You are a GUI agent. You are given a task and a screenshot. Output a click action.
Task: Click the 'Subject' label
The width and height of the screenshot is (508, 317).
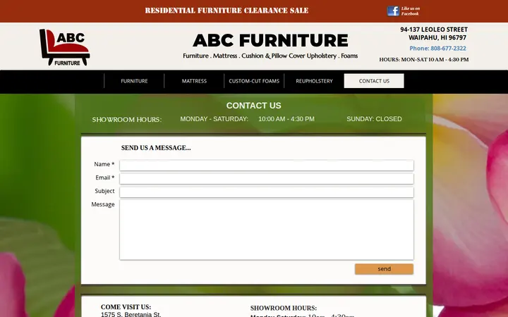104,191
